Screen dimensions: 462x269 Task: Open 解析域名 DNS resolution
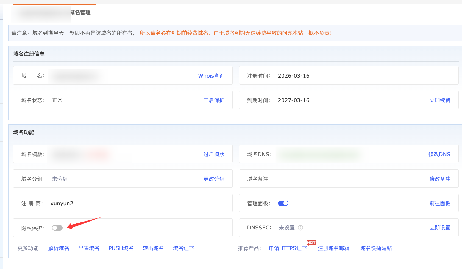(x=59, y=248)
